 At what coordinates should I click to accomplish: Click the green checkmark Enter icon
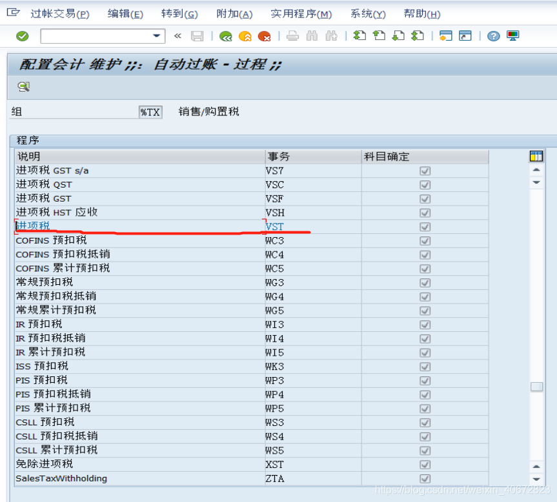tap(23, 36)
